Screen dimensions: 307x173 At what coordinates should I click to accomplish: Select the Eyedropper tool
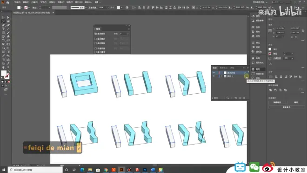(x=3, y=56)
